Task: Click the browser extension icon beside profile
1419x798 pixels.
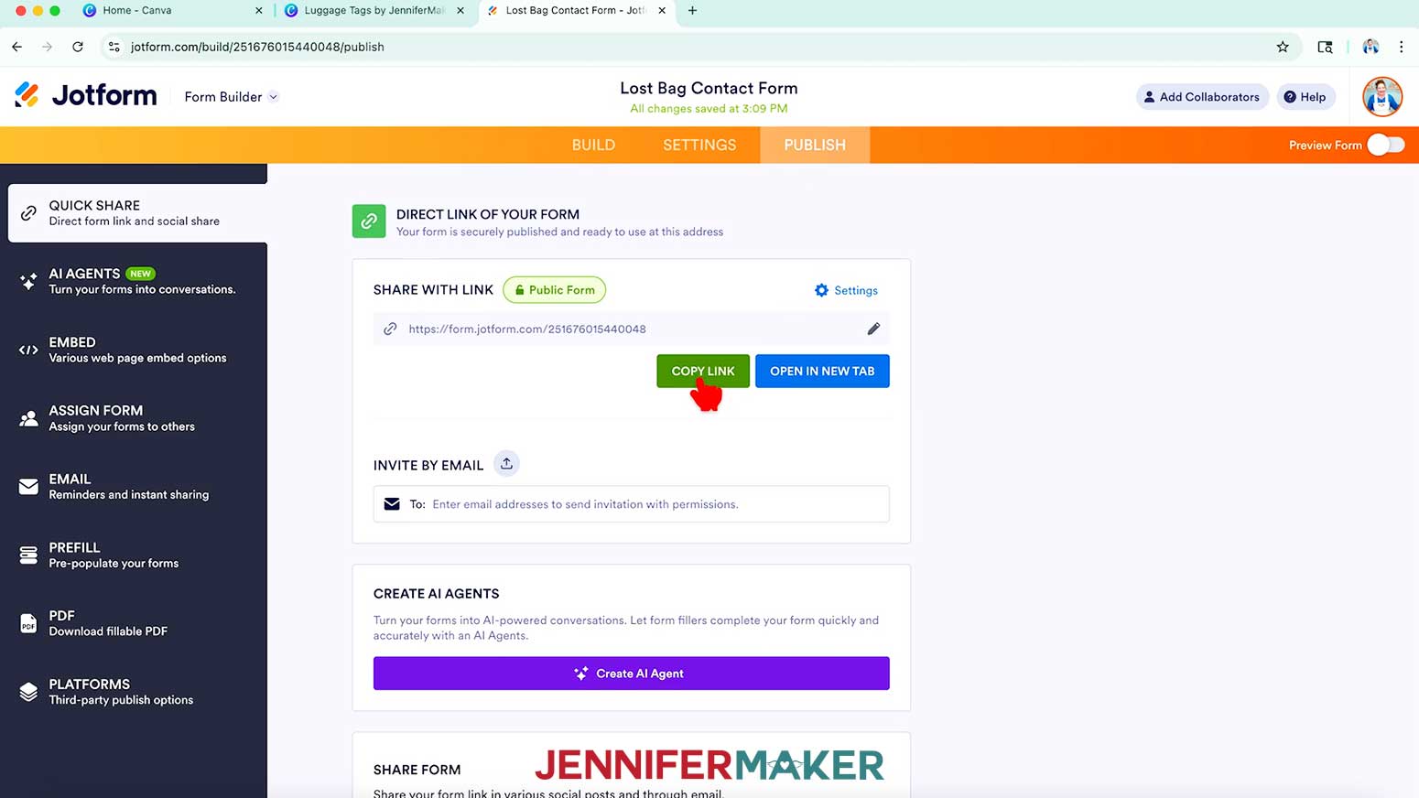Action: [x=1325, y=47]
